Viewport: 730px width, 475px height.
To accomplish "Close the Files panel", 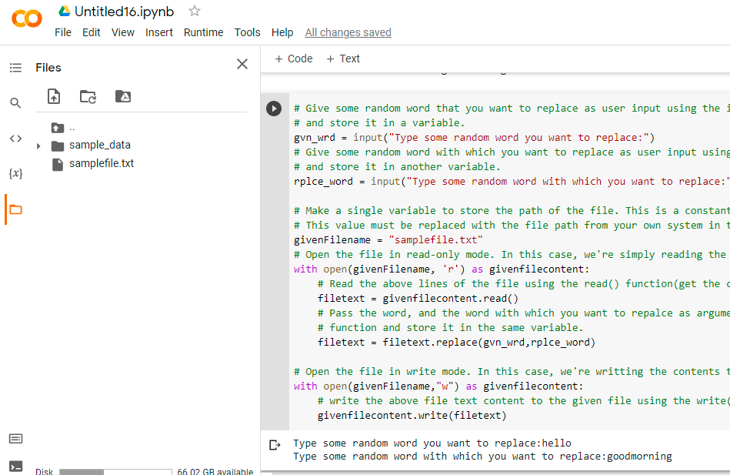I will point(242,64).
